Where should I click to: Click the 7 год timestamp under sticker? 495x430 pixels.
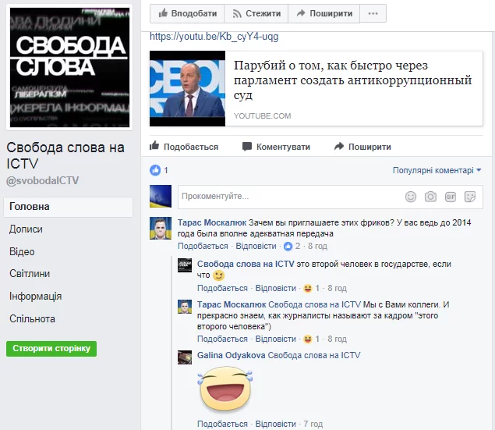coord(313,424)
